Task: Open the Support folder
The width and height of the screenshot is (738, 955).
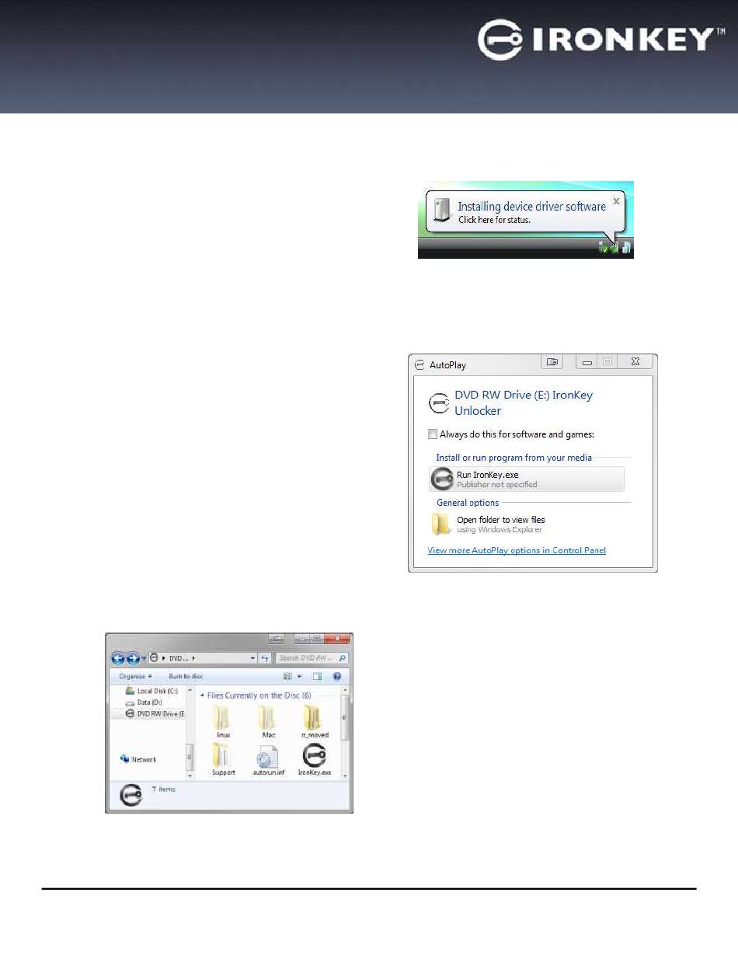Action: pos(223,760)
